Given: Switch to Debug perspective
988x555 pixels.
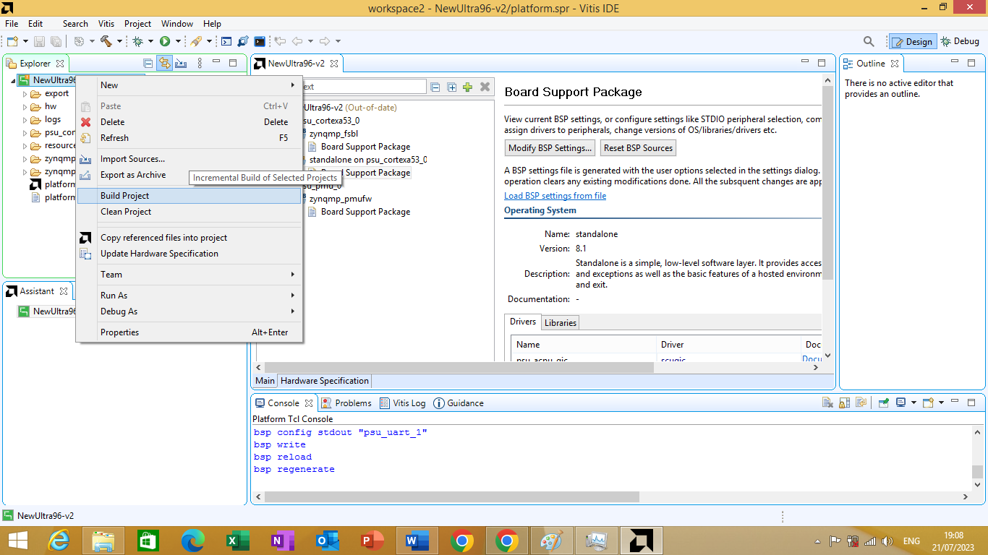Looking at the screenshot, I should coord(960,41).
